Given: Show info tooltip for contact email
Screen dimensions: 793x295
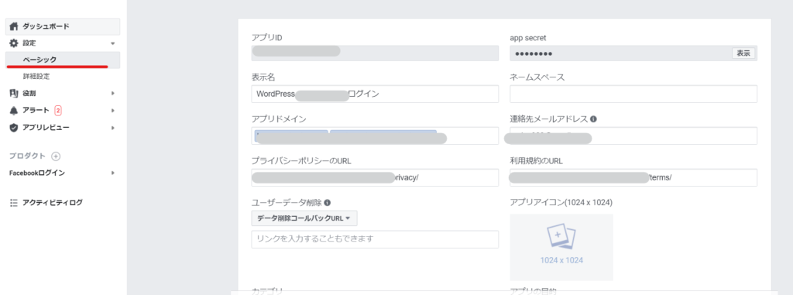Looking at the screenshot, I should 593,119.
